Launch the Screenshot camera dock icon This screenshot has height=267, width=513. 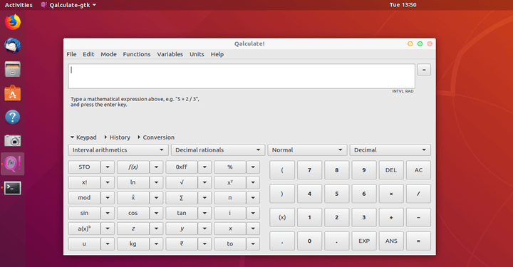point(12,140)
